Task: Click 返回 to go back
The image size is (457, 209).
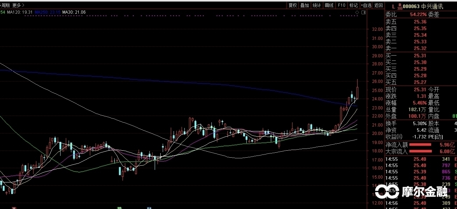Action: tap(379, 5)
